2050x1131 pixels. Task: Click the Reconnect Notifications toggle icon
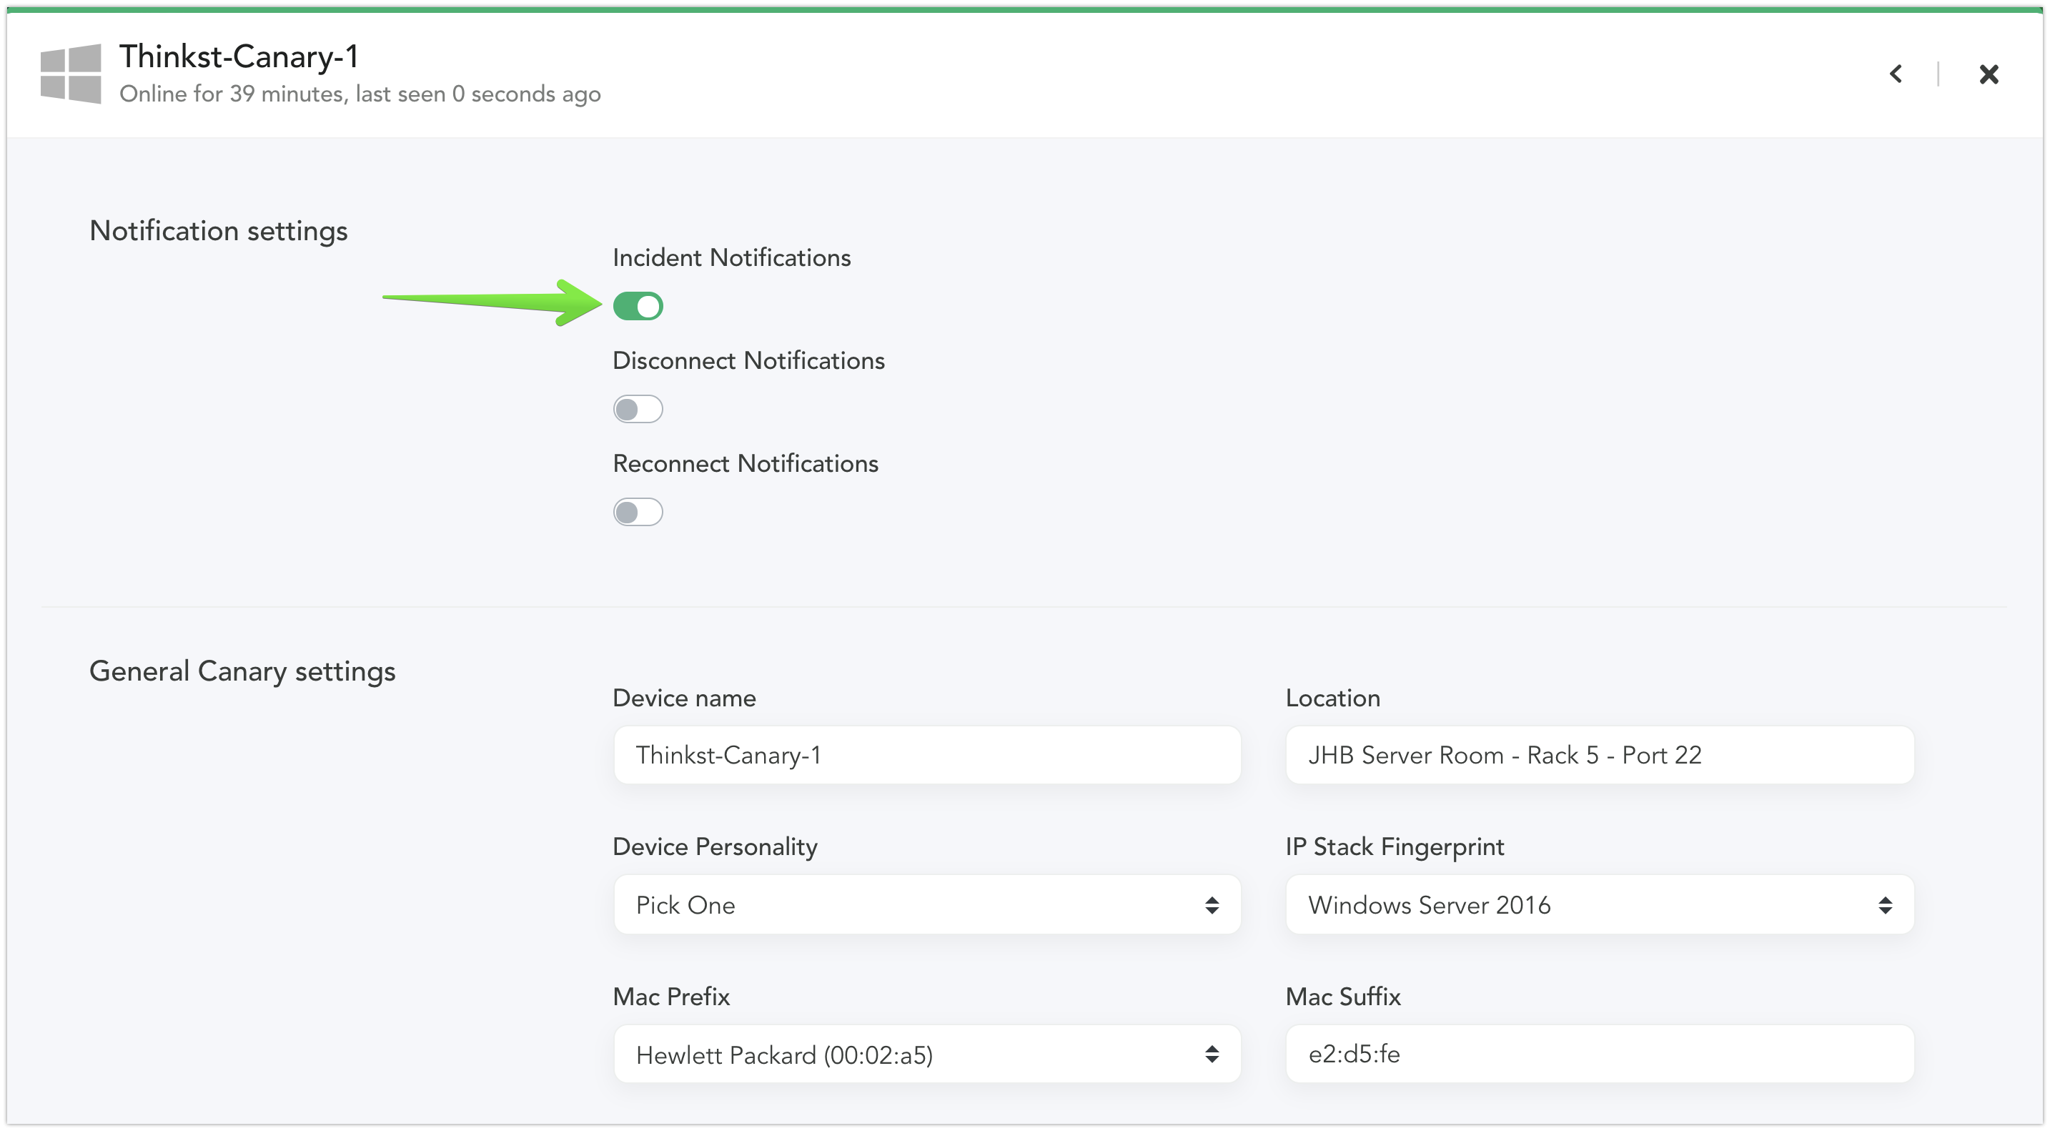point(638,511)
